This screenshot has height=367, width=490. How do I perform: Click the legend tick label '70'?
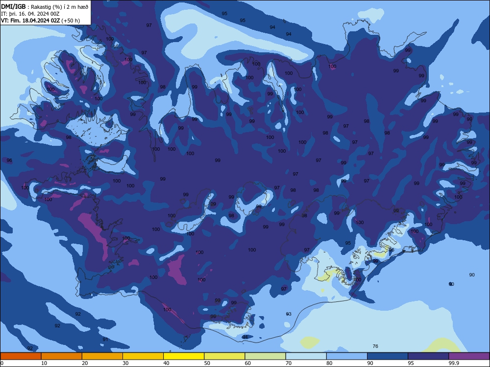pyautogui.click(x=289, y=363)
